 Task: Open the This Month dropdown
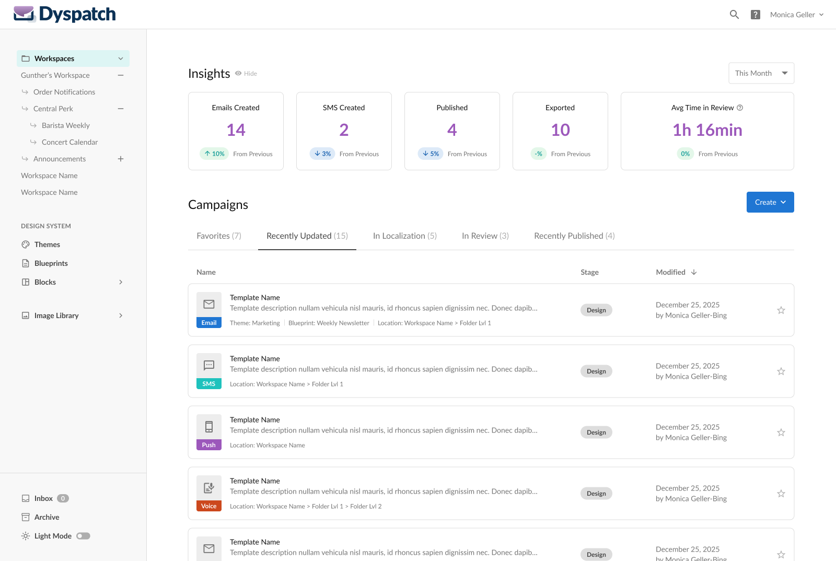click(761, 73)
